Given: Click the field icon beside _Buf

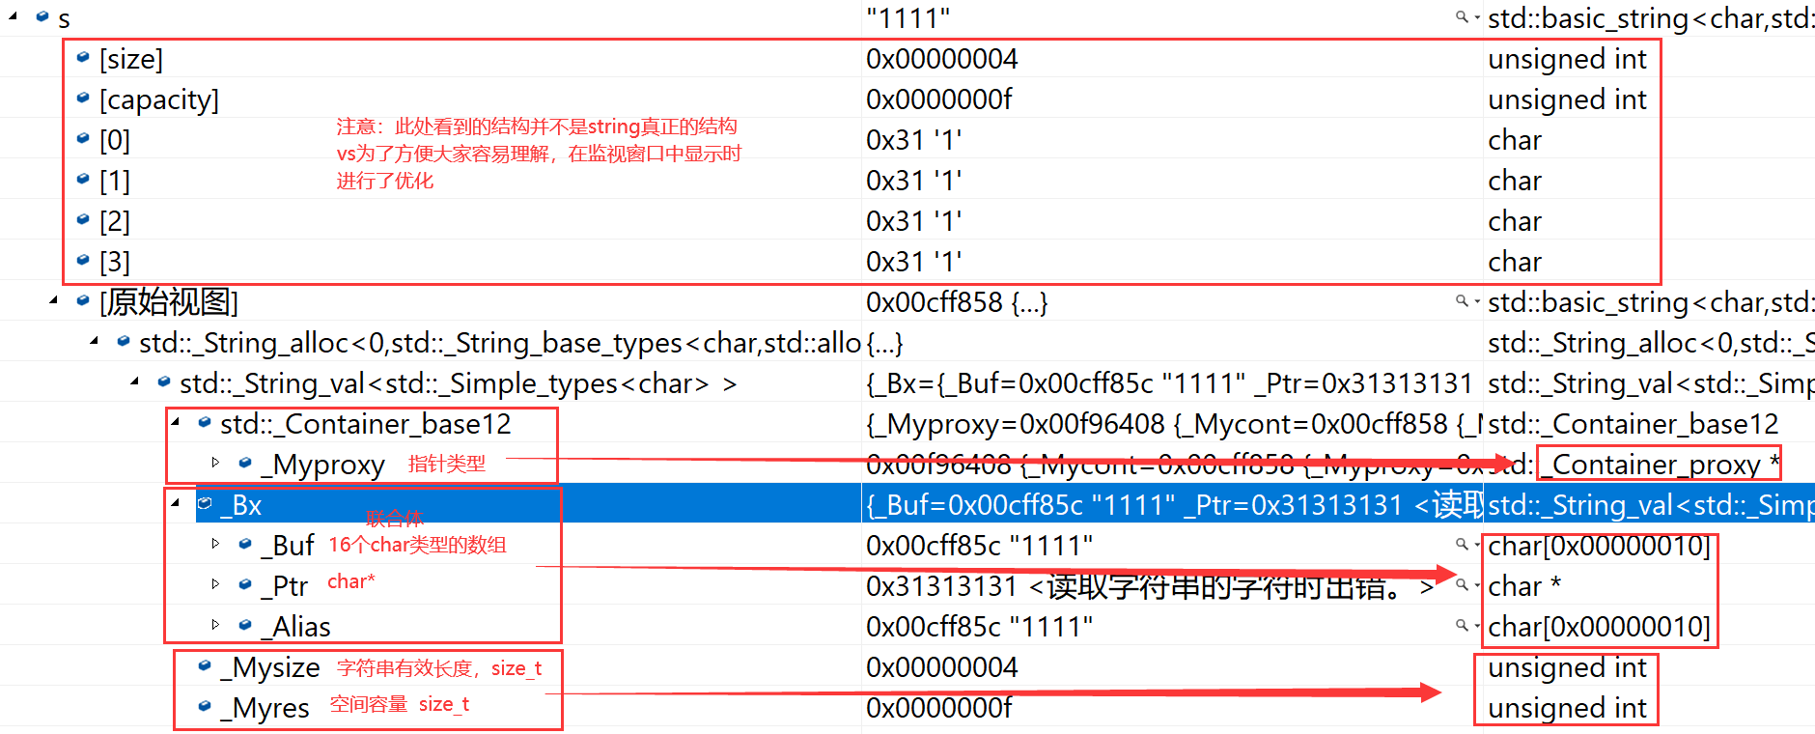Looking at the screenshot, I should 245,544.
